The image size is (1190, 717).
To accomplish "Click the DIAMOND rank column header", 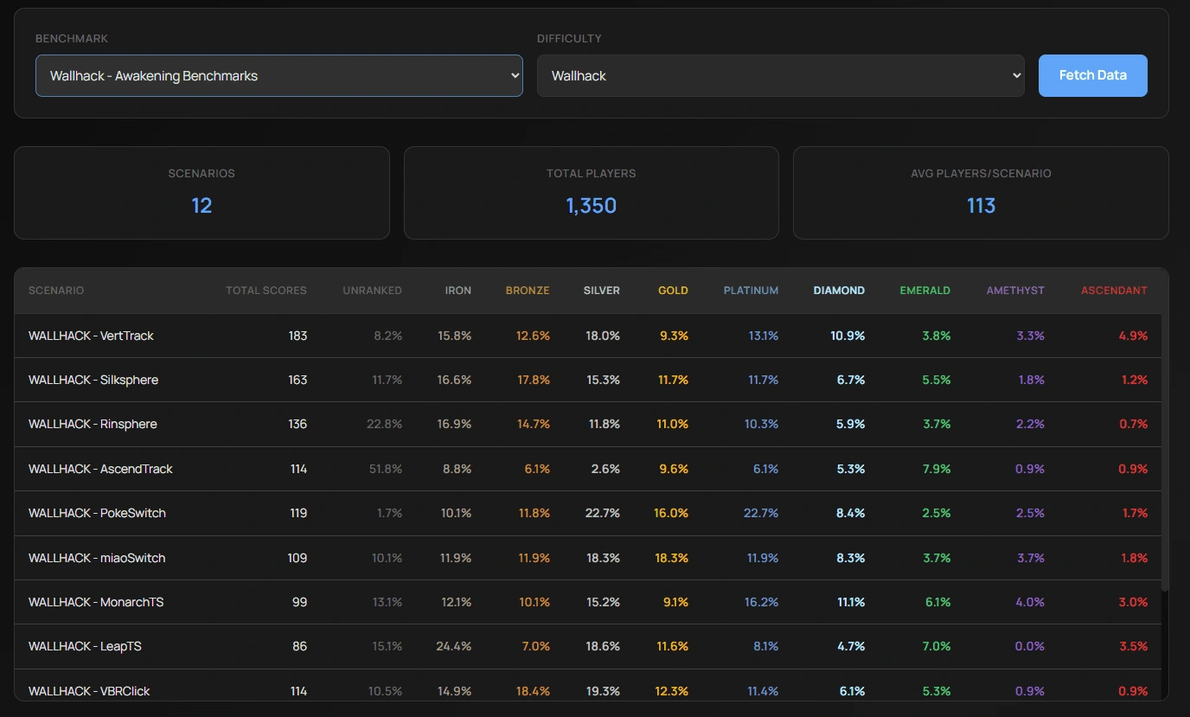I will click(x=839, y=290).
